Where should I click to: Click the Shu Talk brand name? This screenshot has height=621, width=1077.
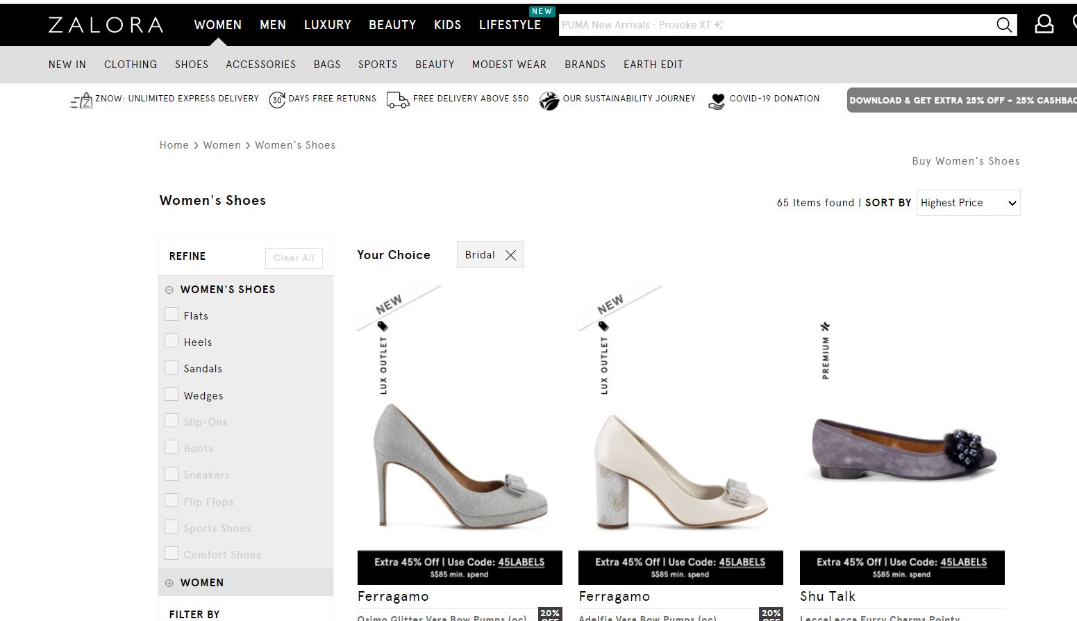click(828, 596)
